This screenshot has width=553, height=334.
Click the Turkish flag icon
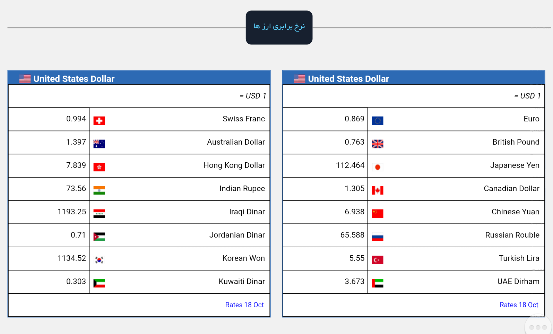[x=378, y=260]
